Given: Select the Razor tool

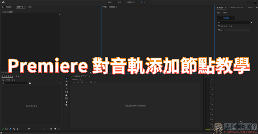Looking at the screenshot, I should coord(67,88).
